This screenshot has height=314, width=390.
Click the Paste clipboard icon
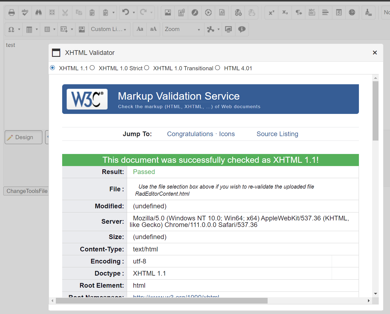click(x=92, y=12)
